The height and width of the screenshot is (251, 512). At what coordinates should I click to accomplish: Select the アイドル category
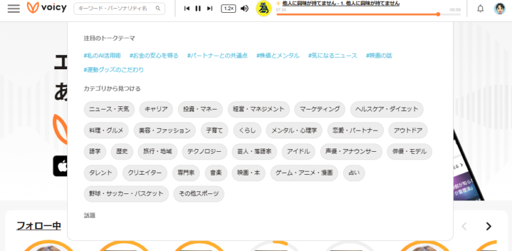click(298, 152)
